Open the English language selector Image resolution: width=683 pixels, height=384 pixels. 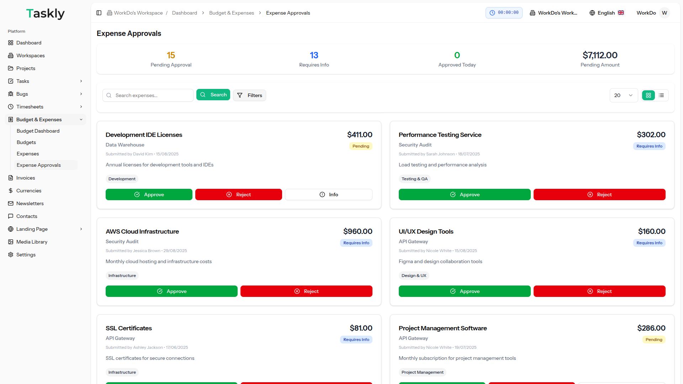pos(607,13)
